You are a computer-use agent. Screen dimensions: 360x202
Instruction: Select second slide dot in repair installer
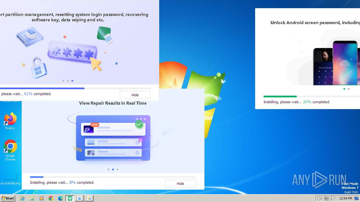pos(113,169)
